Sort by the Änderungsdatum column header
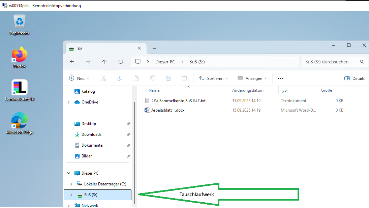369x208 pixels. pos(248,90)
